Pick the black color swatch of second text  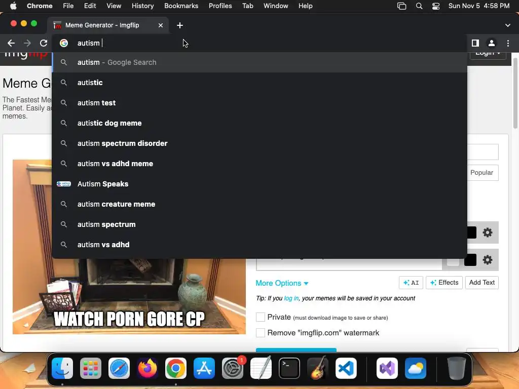coord(470,260)
